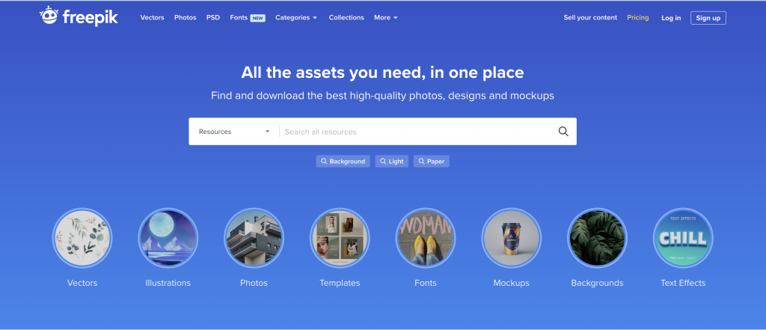Choose the Paper suggested search tag
This screenshot has height=330, width=766.
pos(432,162)
